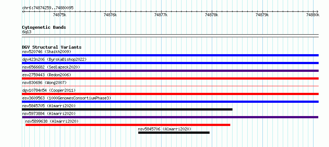Open nsv5845706 (Almarri2020) variant label
Image resolution: width=329 pixels, height=147 pixels.
[x=165, y=129]
